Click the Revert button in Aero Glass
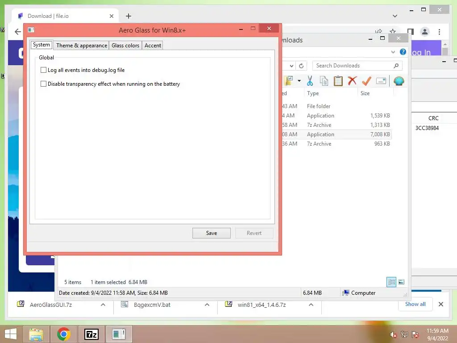This screenshot has width=457, height=343. [x=254, y=233]
